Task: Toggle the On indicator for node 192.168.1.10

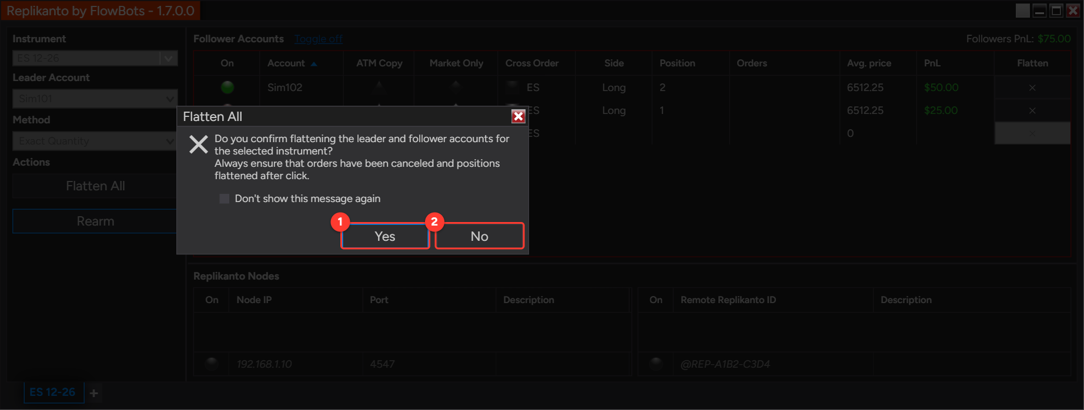Action: tap(212, 364)
